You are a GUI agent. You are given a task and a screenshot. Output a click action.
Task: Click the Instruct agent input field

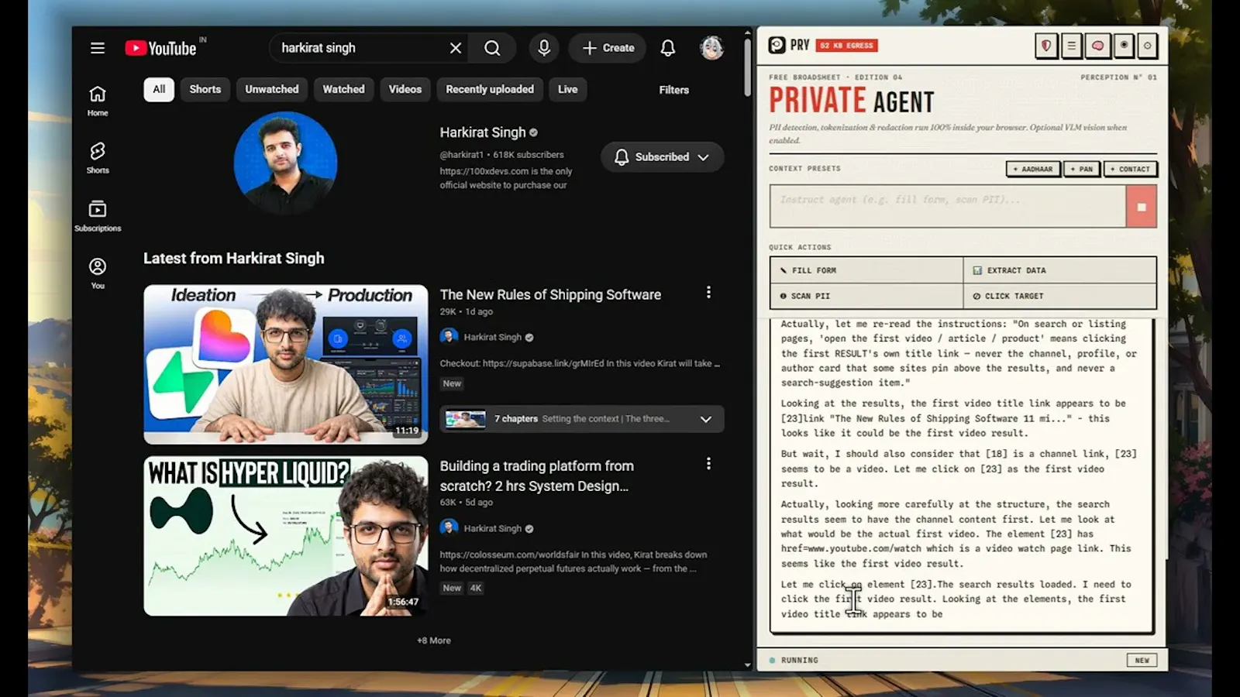(x=948, y=207)
